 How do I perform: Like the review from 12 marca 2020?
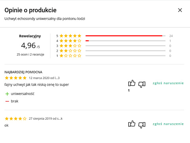coord(132,83)
